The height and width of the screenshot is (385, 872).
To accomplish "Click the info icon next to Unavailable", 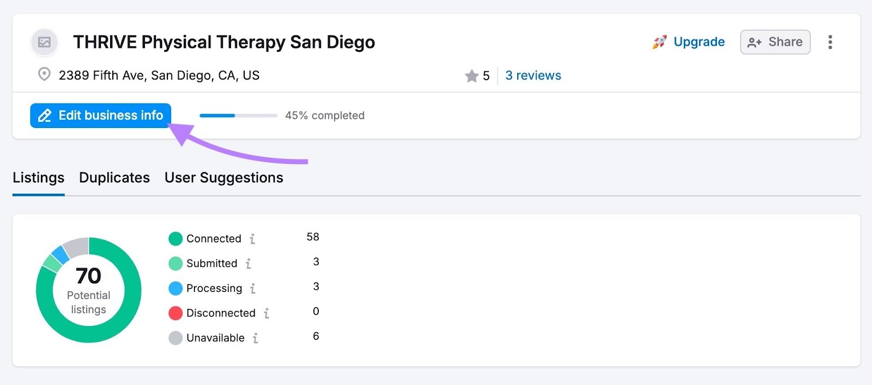I will 255,338.
